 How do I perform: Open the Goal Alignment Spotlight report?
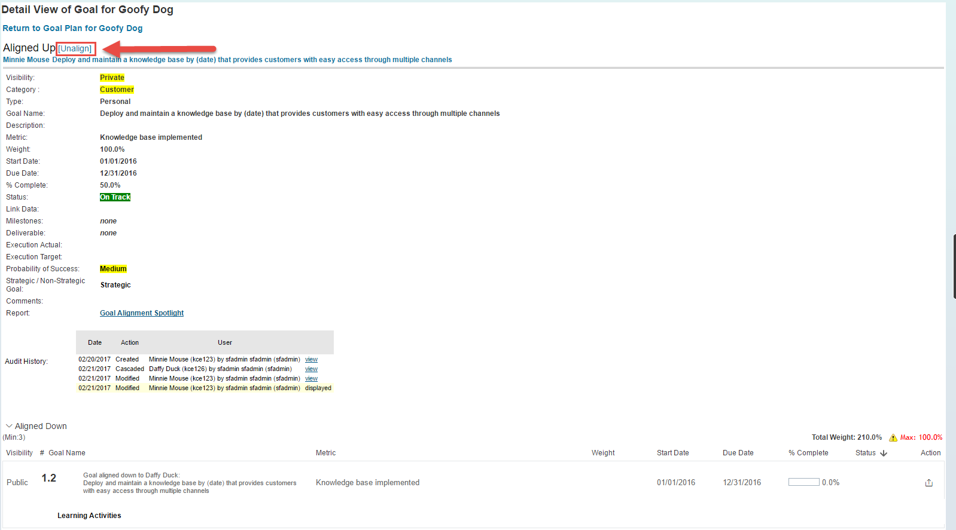[142, 313]
